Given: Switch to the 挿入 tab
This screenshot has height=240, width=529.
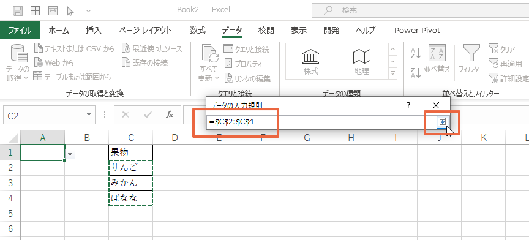Looking at the screenshot, I should tap(94, 31).
